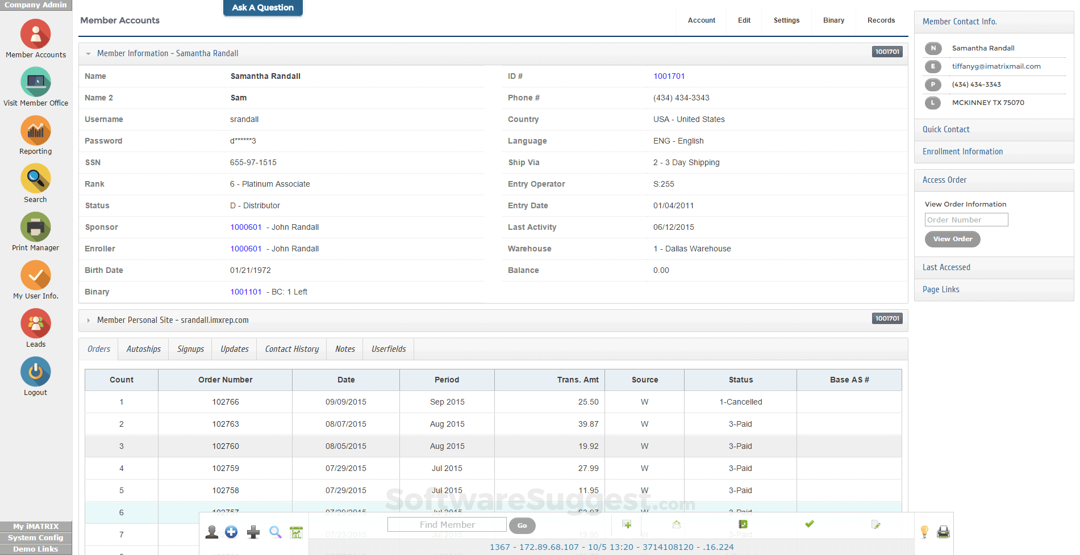Expand the Member Personal Site section
Screen dimensions: 1080x555
tap(89, 319)
